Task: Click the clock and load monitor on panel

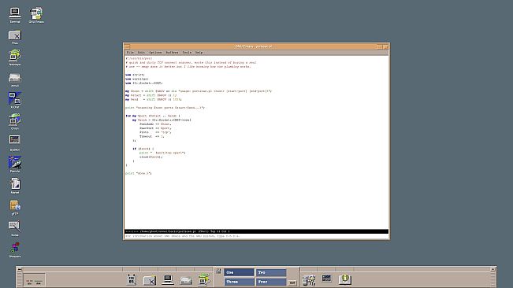Action: pos(35,280)
